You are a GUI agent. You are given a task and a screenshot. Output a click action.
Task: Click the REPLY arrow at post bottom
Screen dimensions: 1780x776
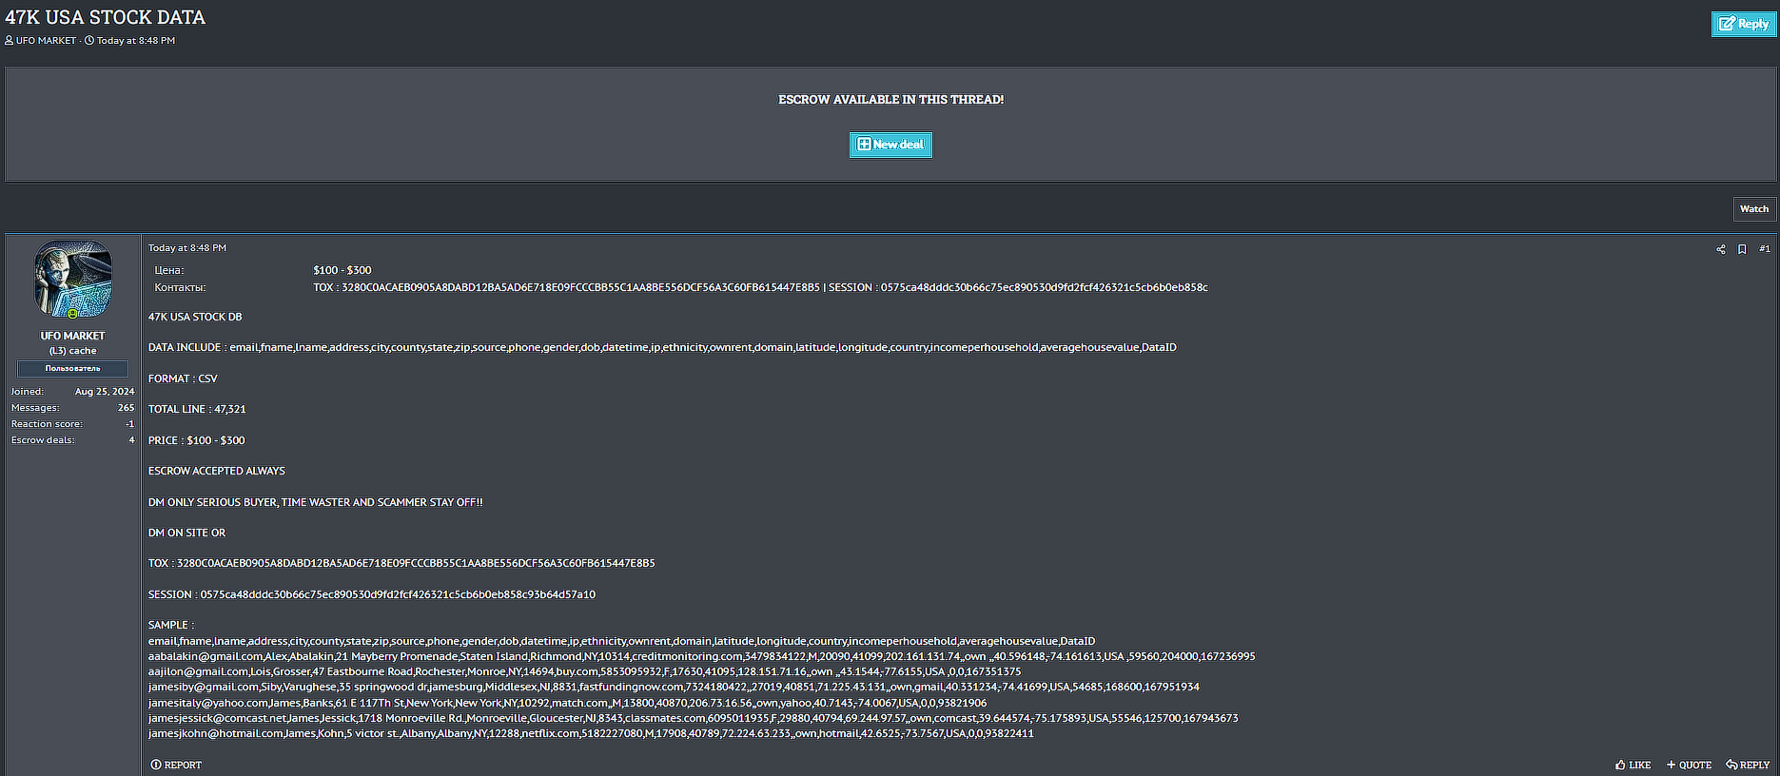click(x=1731, y=765)
